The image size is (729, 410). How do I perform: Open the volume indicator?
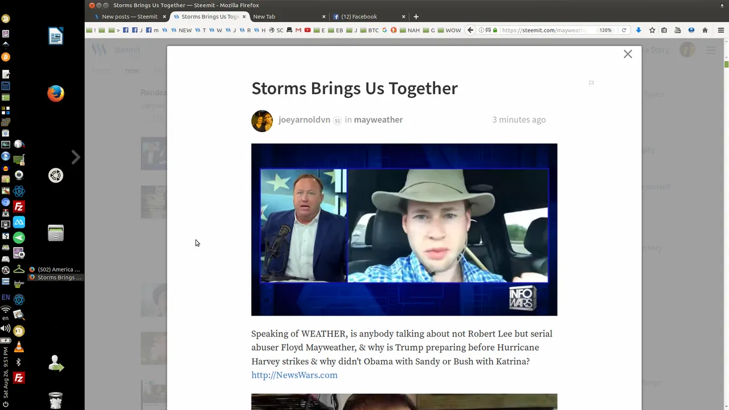click(6, 329)
